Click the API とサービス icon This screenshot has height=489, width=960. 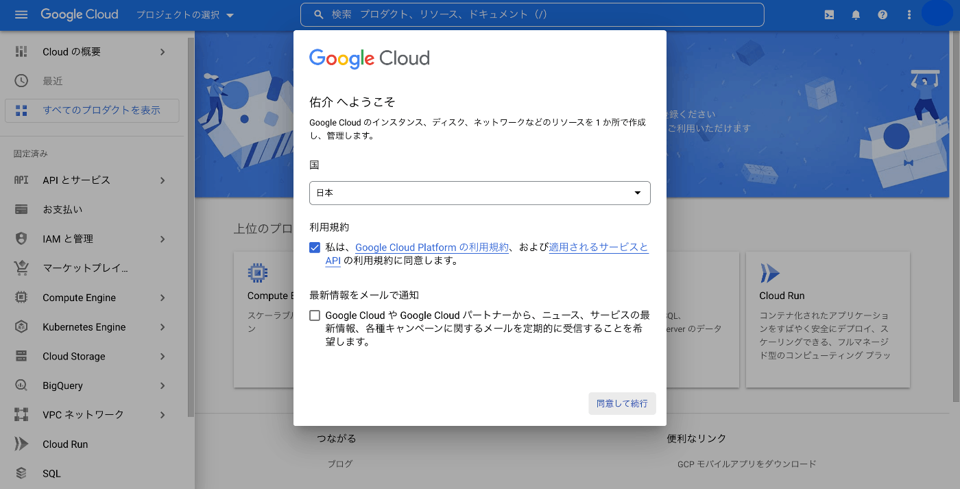[x=21, y=180]
